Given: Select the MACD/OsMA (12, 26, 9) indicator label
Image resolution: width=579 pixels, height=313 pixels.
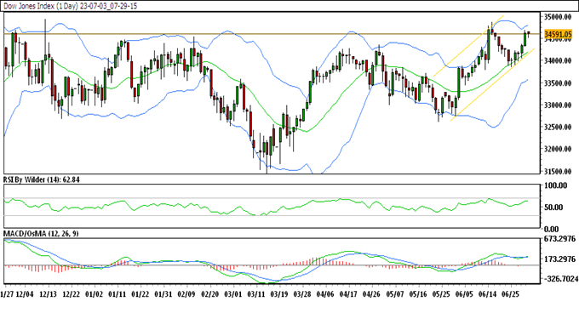Looking at the screenshot, I should 41,233.
